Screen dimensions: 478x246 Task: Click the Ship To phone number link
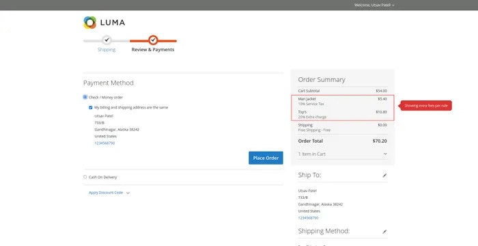click(308, 218)
